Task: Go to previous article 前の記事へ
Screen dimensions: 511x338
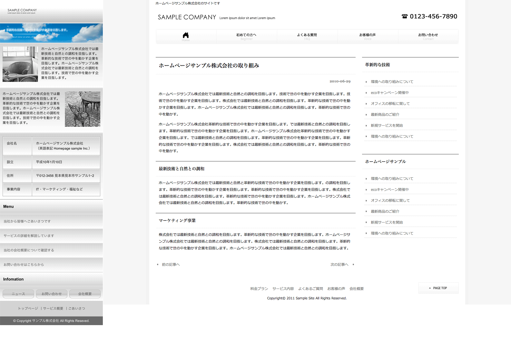Action: pos(171,265)
